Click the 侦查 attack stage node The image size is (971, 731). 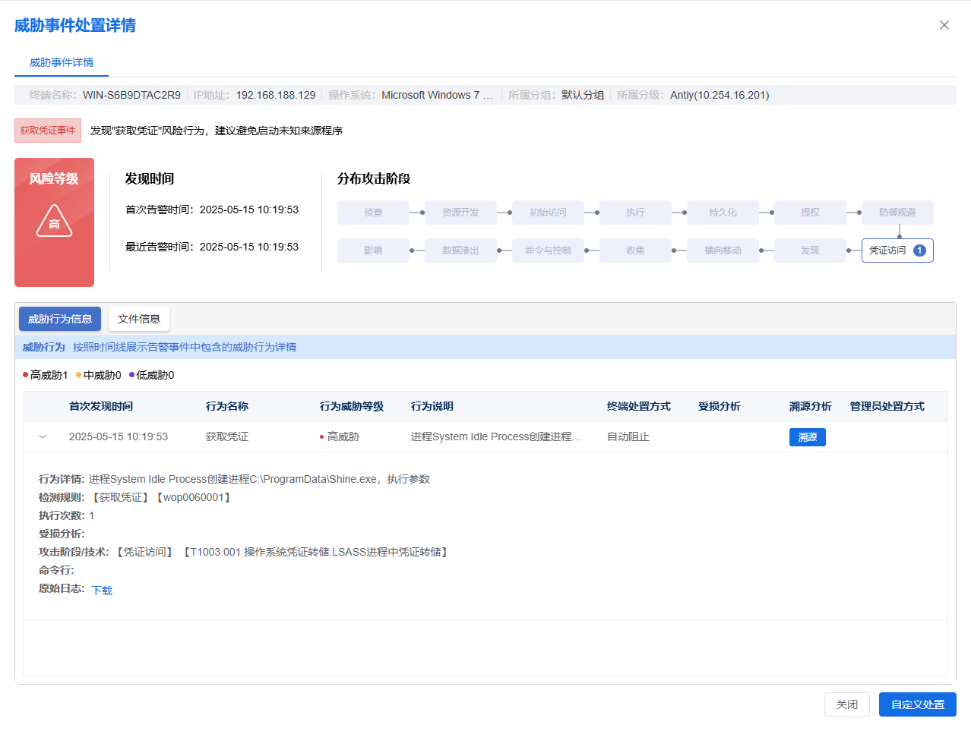point(373,213)
